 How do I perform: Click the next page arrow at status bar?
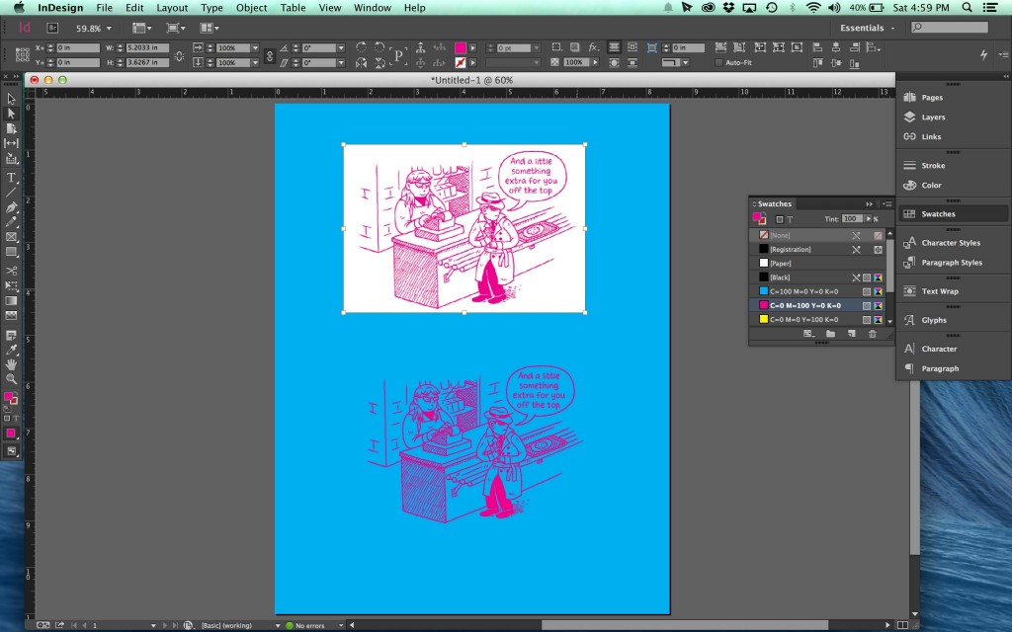coord(165,624)
